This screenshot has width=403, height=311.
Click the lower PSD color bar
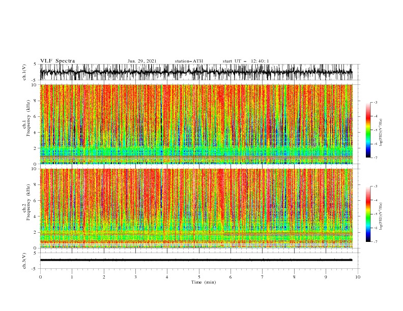pyautogui.click(x=368, y=214)
